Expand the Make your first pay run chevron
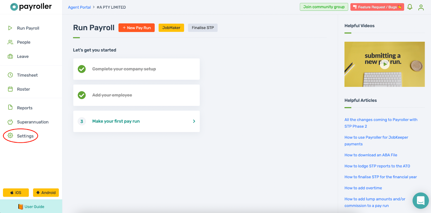The image size is (431, 213). 194,121
